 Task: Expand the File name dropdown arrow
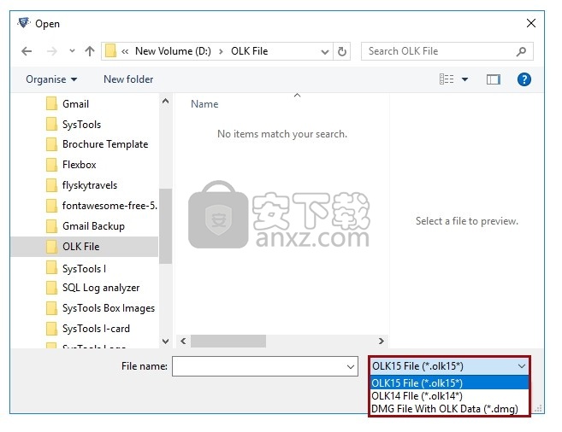pos(351,366)
